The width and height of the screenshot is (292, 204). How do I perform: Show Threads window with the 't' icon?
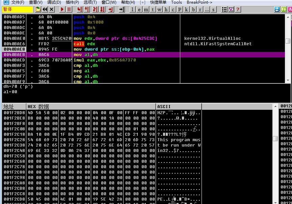click(x=153, y=9)
